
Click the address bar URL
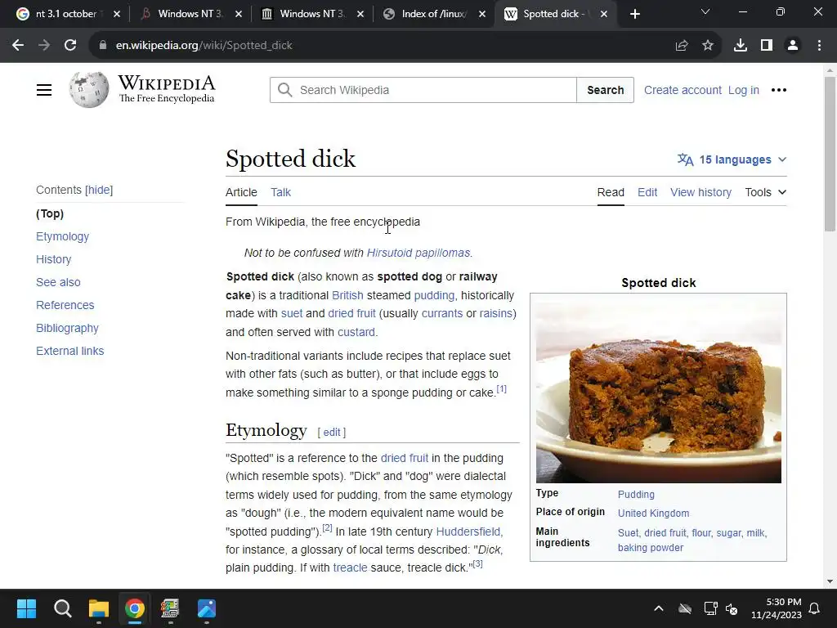(204, 46)
